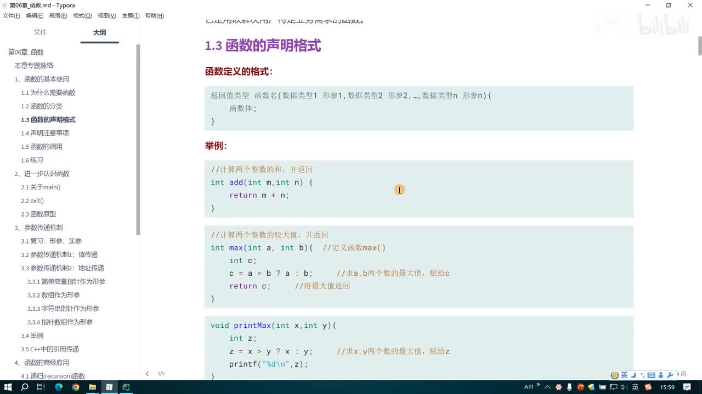Image resolution: width=702 pixels, height=394 pixels.
Task: Click the cloud sync tray icon
Action: (591, 387)
